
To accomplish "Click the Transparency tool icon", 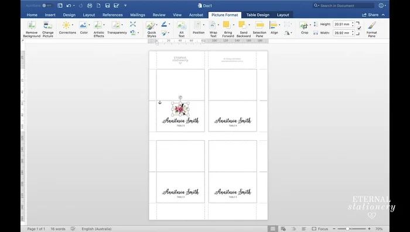I will click(115, 25).
